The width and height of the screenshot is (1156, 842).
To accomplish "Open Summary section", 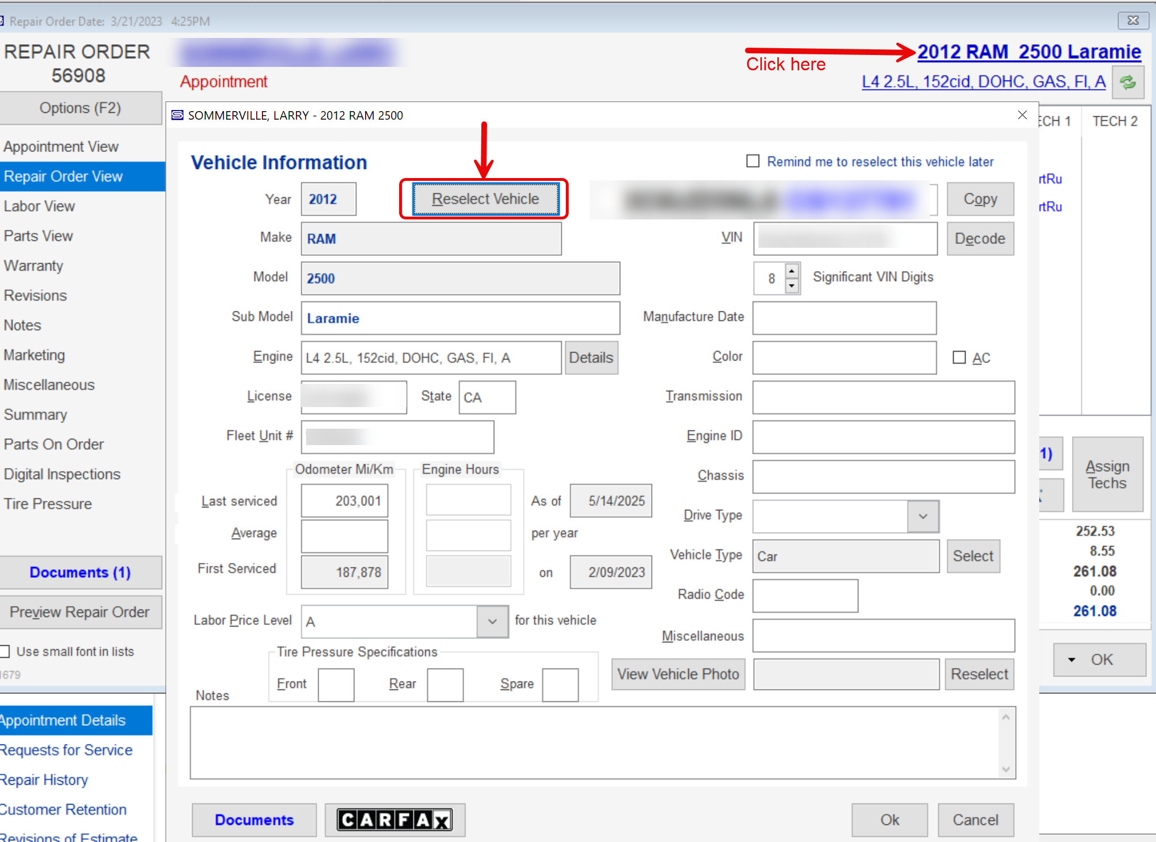I will 36,414.
